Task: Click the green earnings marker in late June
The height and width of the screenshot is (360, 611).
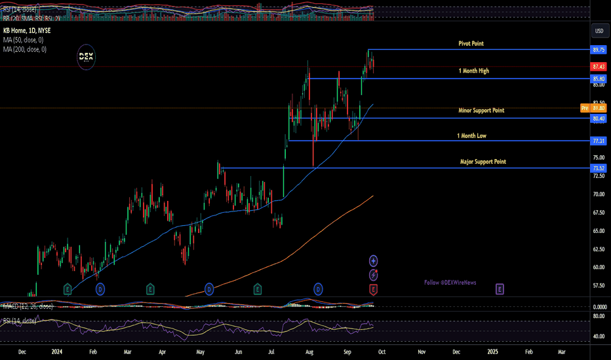Action: pyautogui.click(x=257, y=289)
